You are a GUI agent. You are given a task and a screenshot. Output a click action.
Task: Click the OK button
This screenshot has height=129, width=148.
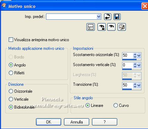pyautogui.click(x=48, y=122)
